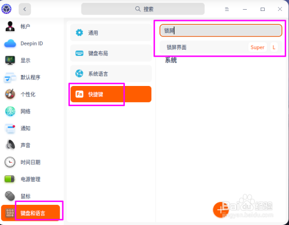Open 时间日期 clock icon

10,162
